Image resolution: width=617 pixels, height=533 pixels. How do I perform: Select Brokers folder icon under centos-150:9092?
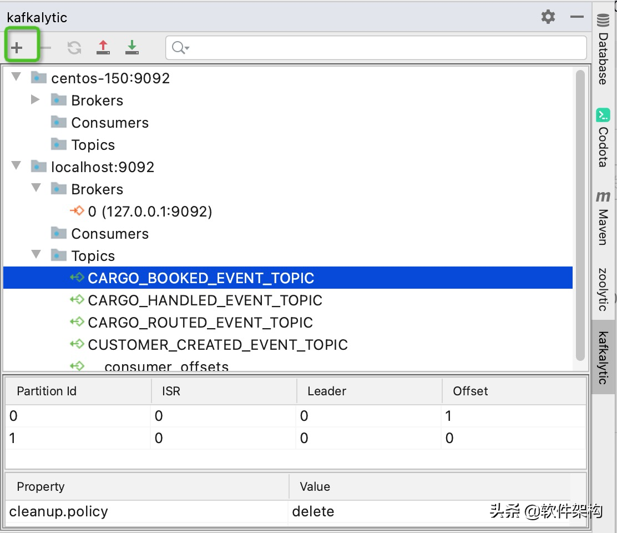click(59, 99)
